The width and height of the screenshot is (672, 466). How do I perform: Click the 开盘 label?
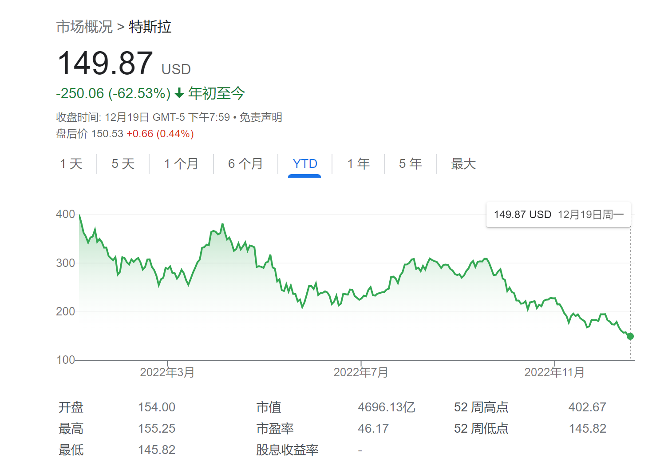pos(71,407)
